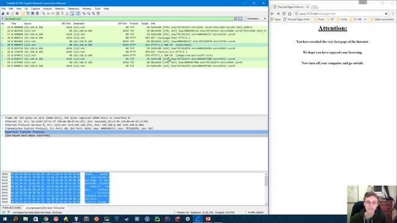Go to previous packet arrow icon
The height and width of the screenshot is (223, 397).
coord(48,14)
